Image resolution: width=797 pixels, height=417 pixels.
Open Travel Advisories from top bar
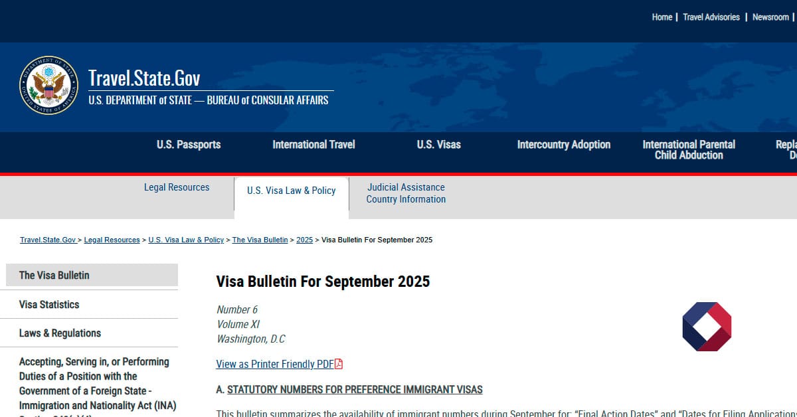tap(711, 17)
